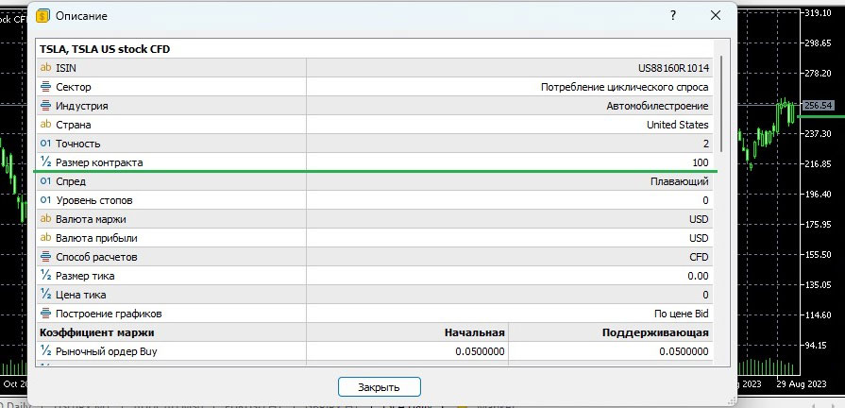Click the dialog title icon next to Описание
Screen dimensions: 845x408
[42, 16]
